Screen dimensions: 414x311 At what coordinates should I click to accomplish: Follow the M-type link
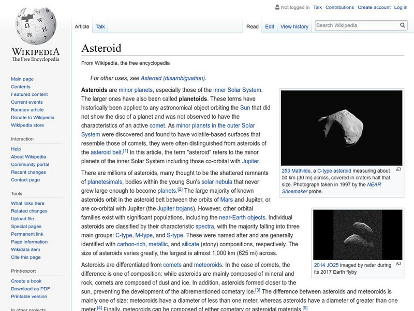click(144, 235)
